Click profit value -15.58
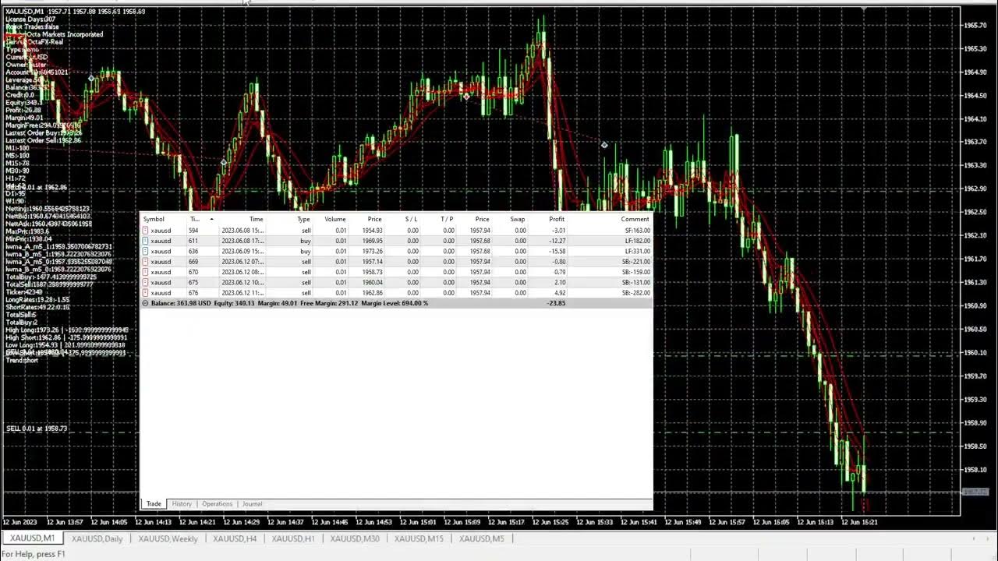 (557, 252)
